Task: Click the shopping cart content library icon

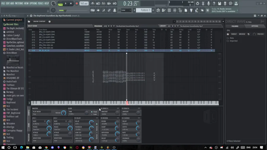Action: pos(208,10)
